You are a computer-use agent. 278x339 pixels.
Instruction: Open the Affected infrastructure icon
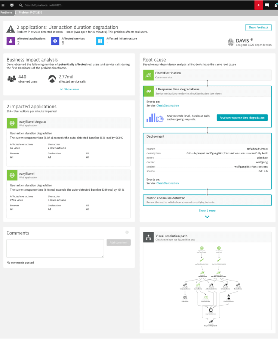[100, 41]
